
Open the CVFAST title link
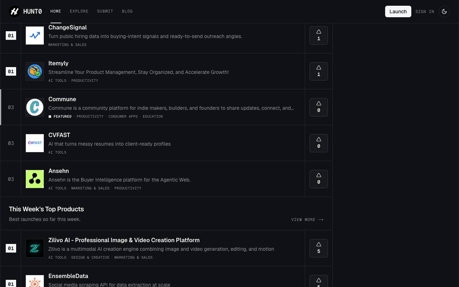coord(59,135)
